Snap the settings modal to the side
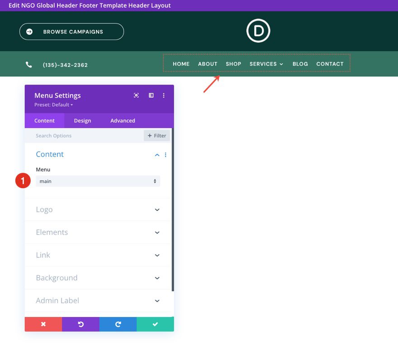The width and height of the screenshot is (398, 351). pos(151,95)
